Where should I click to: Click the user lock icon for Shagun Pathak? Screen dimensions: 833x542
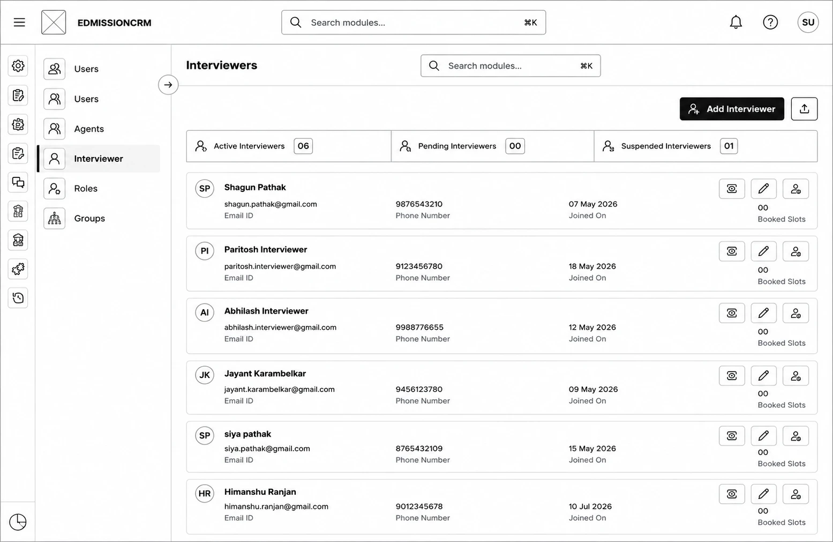(796, 189)
